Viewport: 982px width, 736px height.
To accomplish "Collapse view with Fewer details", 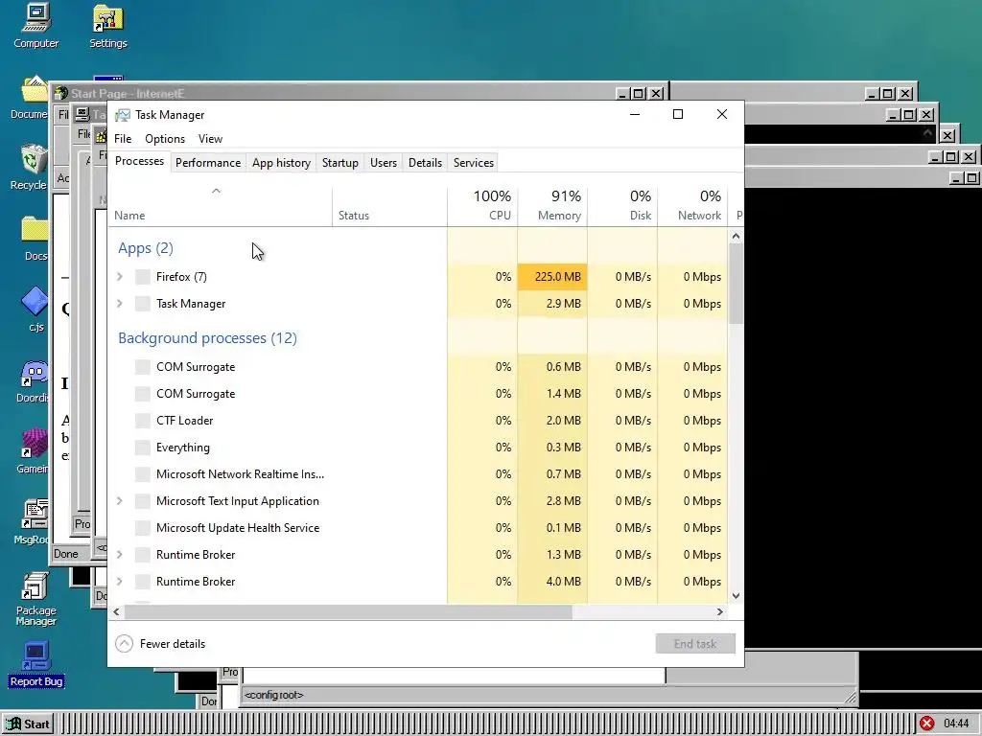I will pos(160,643).
